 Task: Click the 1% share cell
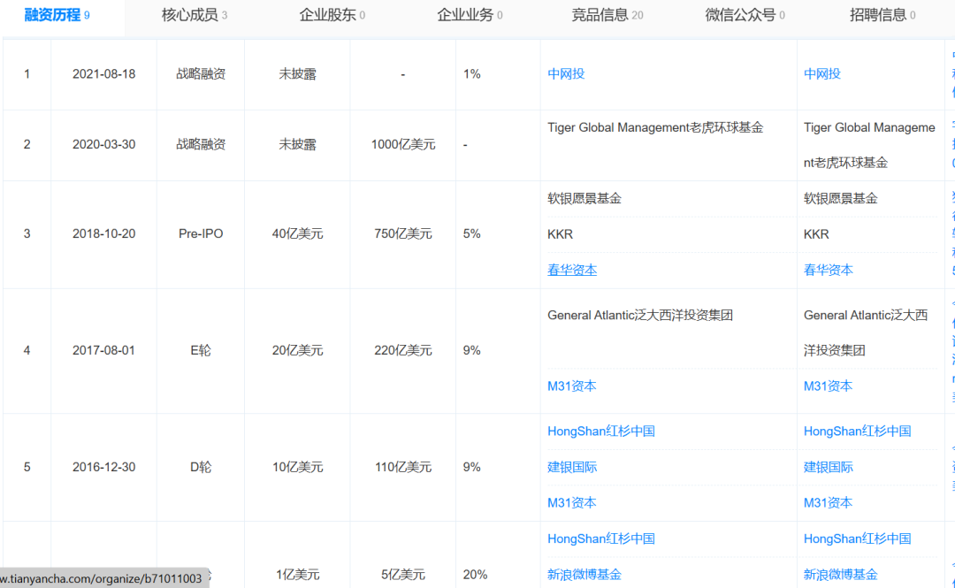coord(471,73)
